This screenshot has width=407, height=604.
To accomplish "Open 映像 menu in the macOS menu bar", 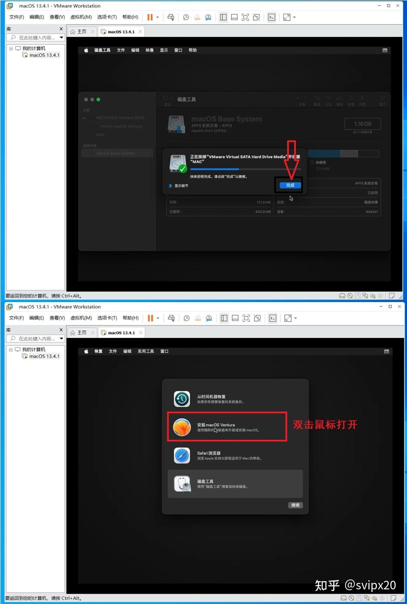I will coord(149,50).
